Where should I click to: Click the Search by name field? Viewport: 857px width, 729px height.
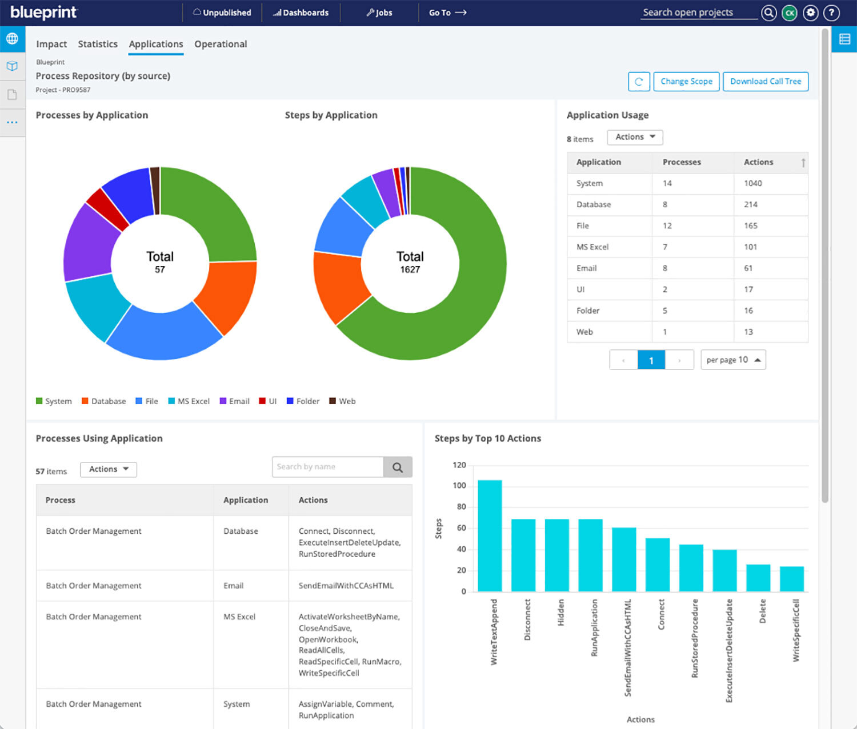click(x=327, y=467)
